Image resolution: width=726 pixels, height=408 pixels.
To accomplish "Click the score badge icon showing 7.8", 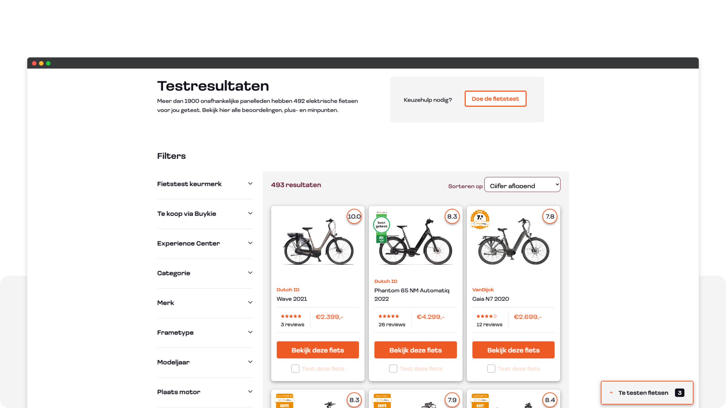I will pyautogui.click(x=549, y=216).
